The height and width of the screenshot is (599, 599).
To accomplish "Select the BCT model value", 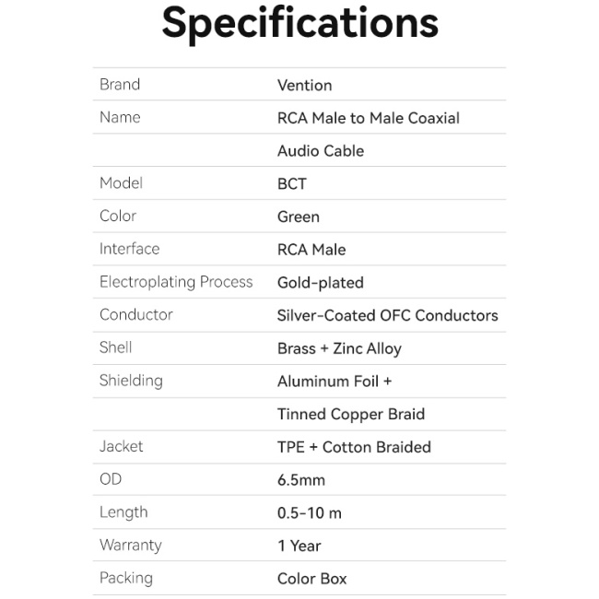I will coord(291,184).
